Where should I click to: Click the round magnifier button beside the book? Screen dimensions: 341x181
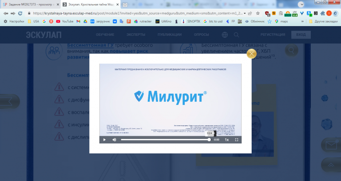[291, 50]
